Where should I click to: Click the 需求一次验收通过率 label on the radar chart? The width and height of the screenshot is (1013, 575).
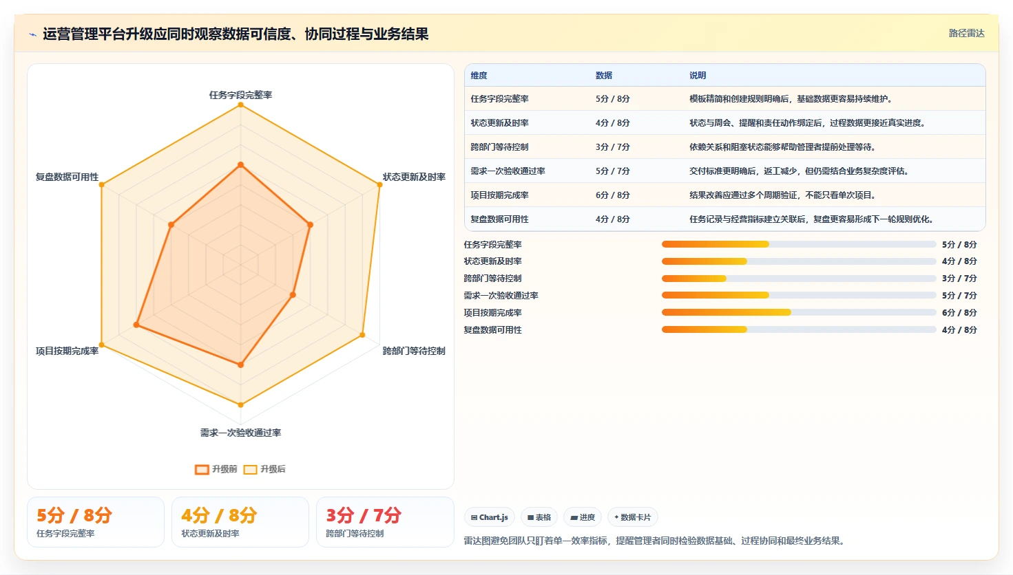240,433
